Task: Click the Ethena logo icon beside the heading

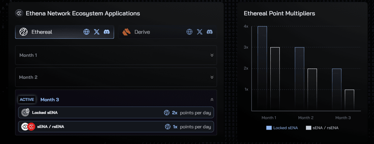Action: coord(19,13)
